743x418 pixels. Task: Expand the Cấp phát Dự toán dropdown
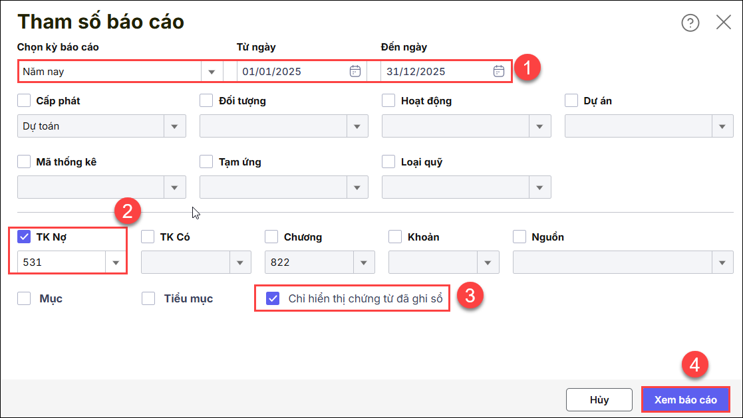click(x=175, y=126)
